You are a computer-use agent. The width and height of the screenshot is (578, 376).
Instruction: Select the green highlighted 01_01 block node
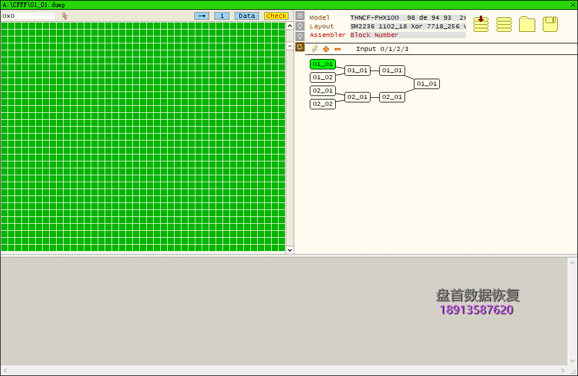323,64
